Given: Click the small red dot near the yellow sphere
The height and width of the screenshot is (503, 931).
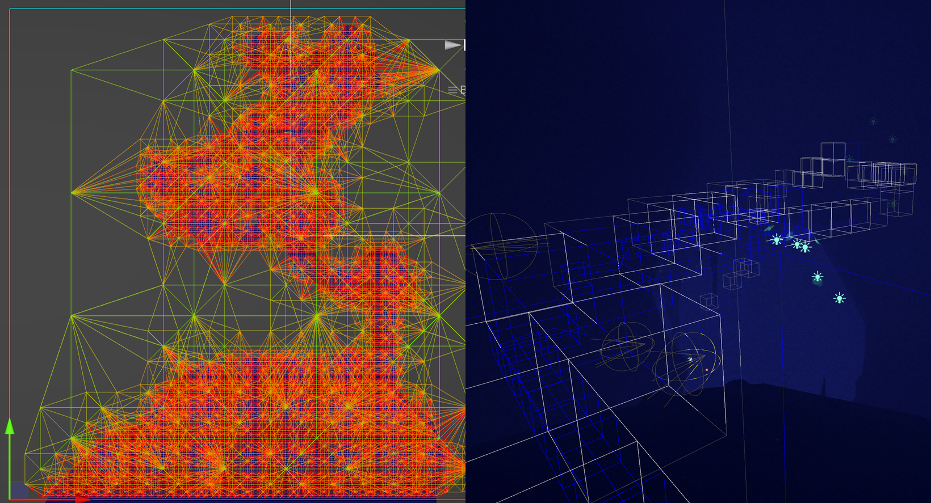Looking at the screenshot, I should [x=707, y=370].
